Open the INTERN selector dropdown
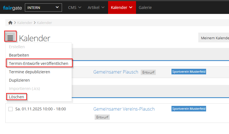The width and height of the screenshot is (229, 134). (43, 8)
